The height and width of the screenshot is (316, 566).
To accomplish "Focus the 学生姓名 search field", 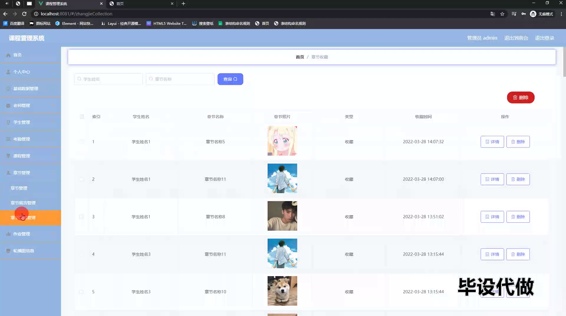I will pyautogui.click(x=108, y=79).
